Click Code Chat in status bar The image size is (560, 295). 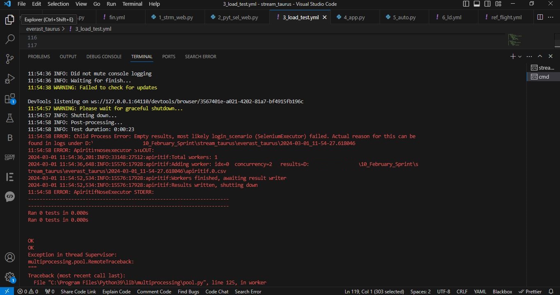(217, 291)
